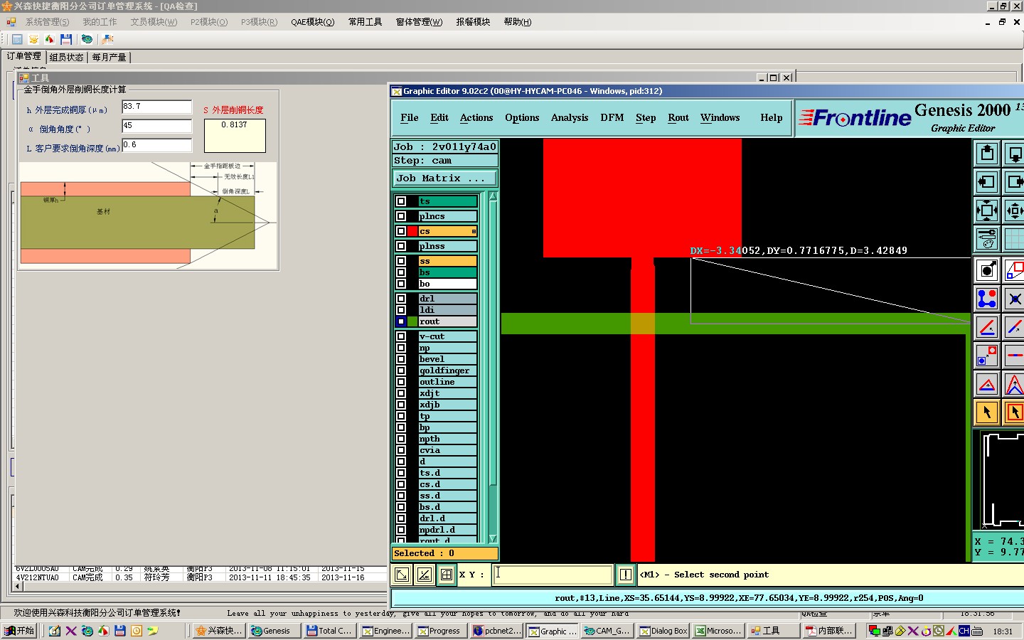The image size is (1024, 640).
Task: Click the green eye icon in main toolbar
Action: (x=87, y=39)
